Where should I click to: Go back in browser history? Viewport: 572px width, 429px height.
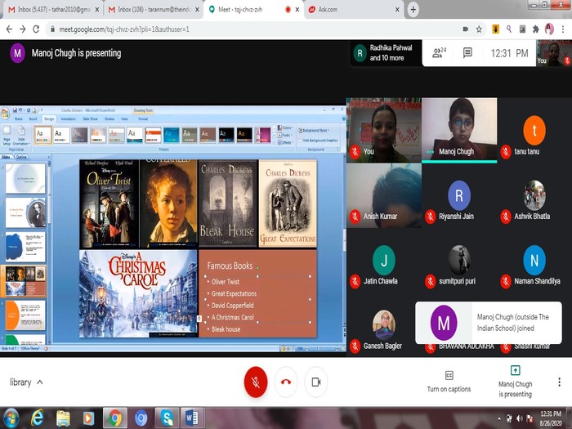coord(9,29)
